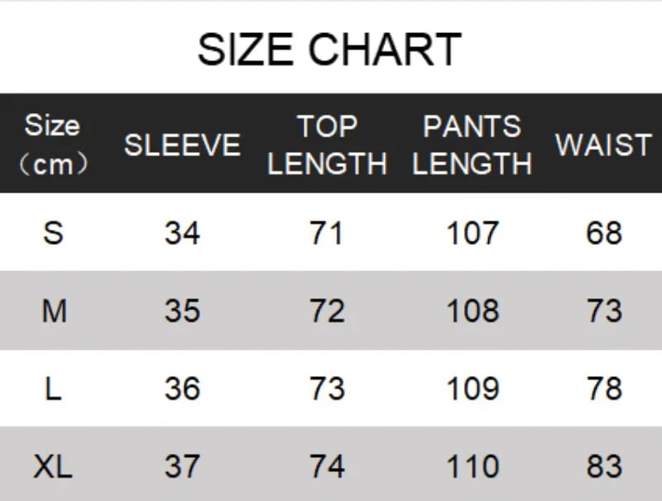Select sleeve value 37 in XL row
This screenshot has width=662, height=501.
point(182,466)
